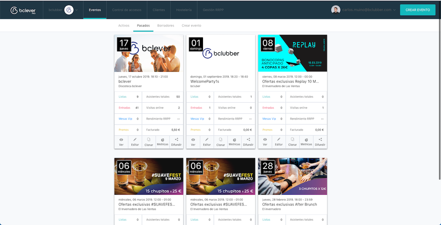Show the Activos events tab
The height and width of the screenshot is (225, 441).
pos(124,26)
